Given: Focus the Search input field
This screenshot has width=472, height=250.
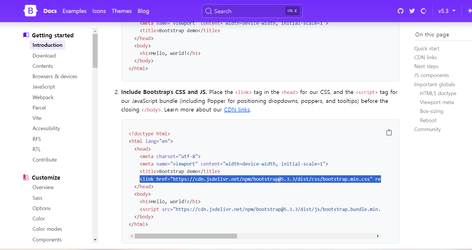Looking at the screenshot, I should [252, 11].
